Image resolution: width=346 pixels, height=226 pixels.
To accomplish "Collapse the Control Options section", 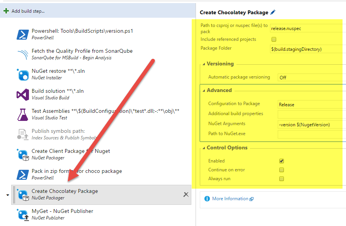I will [x=203, y=147].
